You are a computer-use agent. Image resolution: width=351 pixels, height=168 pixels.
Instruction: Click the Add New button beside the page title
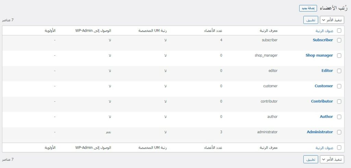308,8
